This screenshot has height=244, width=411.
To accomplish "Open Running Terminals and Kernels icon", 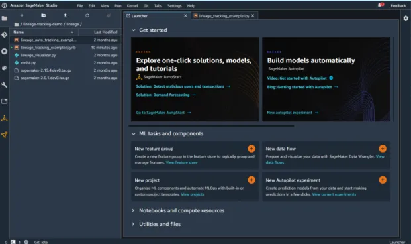I will 5,52.
